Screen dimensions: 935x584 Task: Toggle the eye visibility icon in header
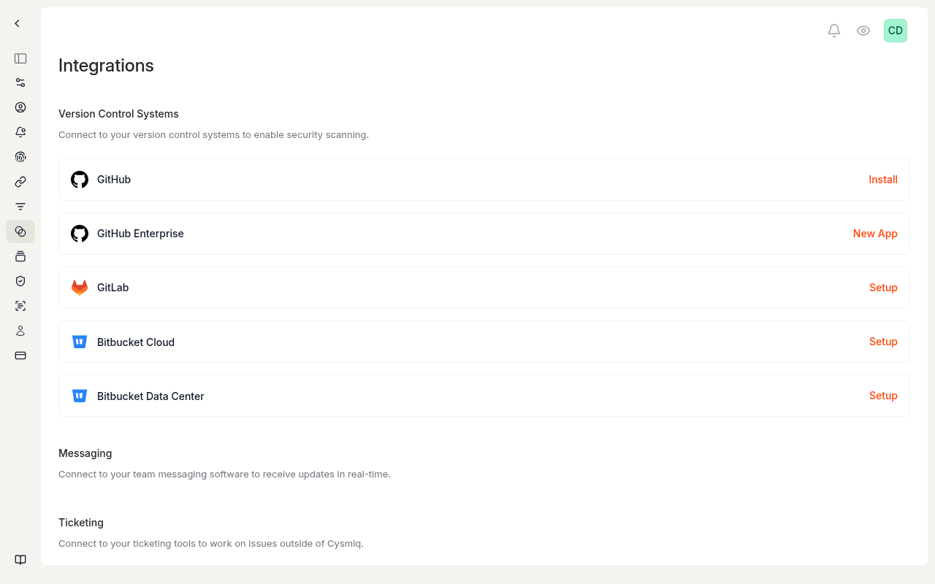[x=863, y=31]
